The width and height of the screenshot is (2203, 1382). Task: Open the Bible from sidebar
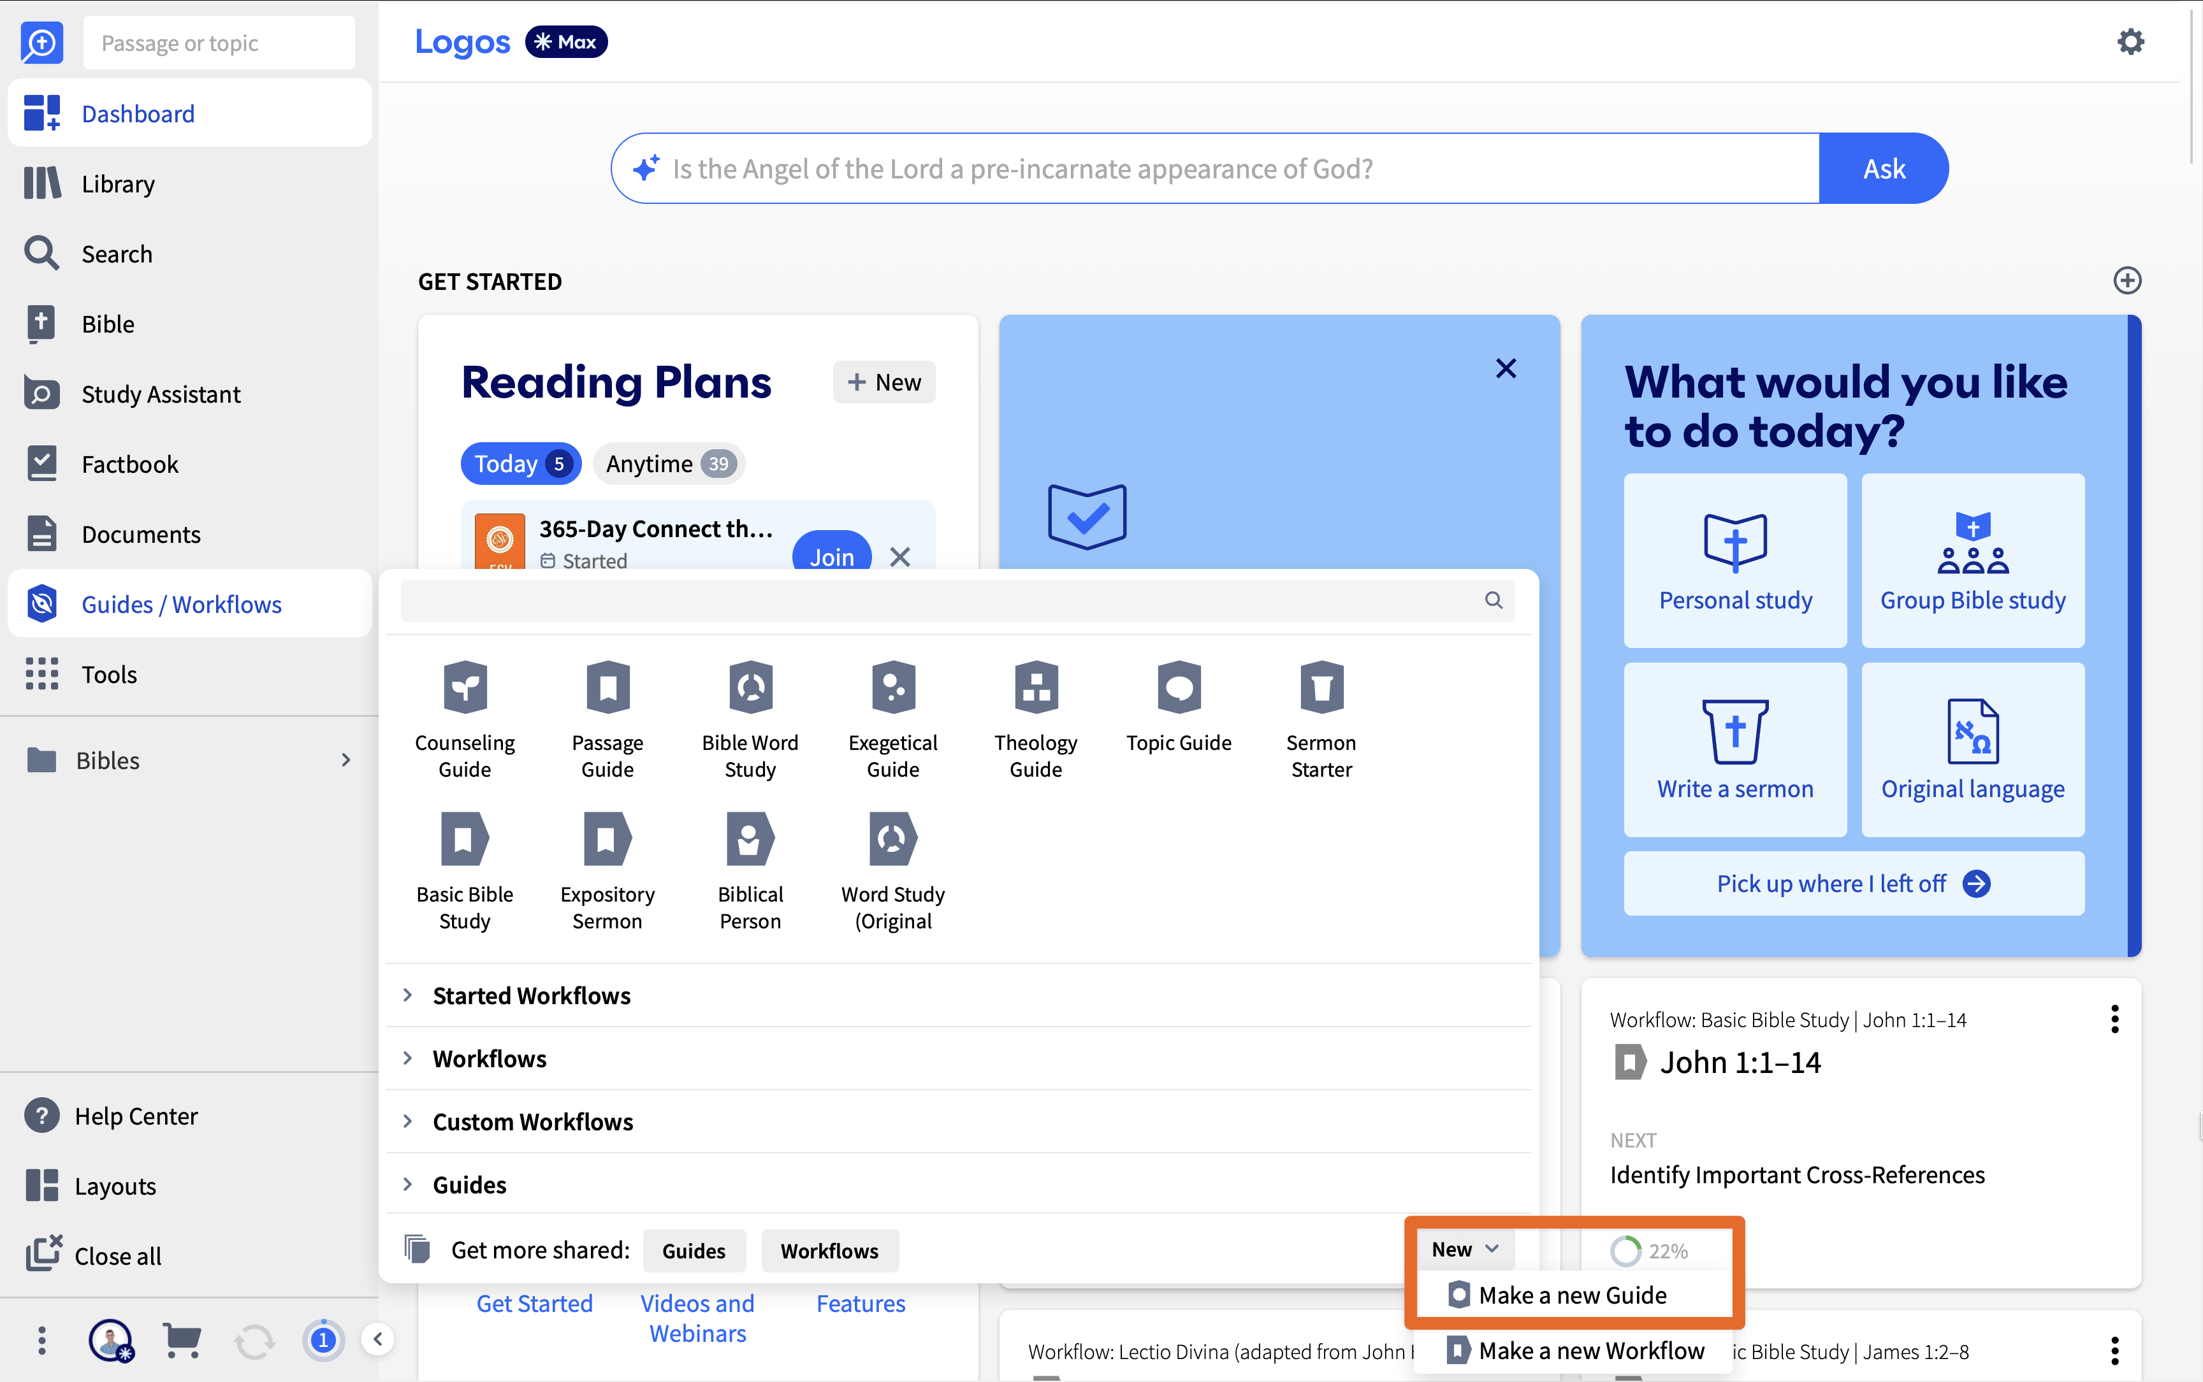tap(189, 324)
